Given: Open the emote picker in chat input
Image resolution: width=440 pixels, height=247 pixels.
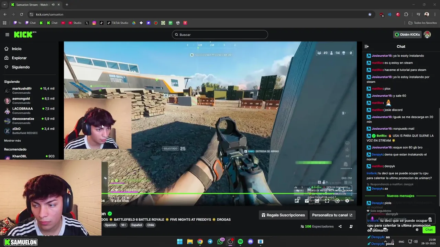Looking at the screenshot, I should click(430, 219).
